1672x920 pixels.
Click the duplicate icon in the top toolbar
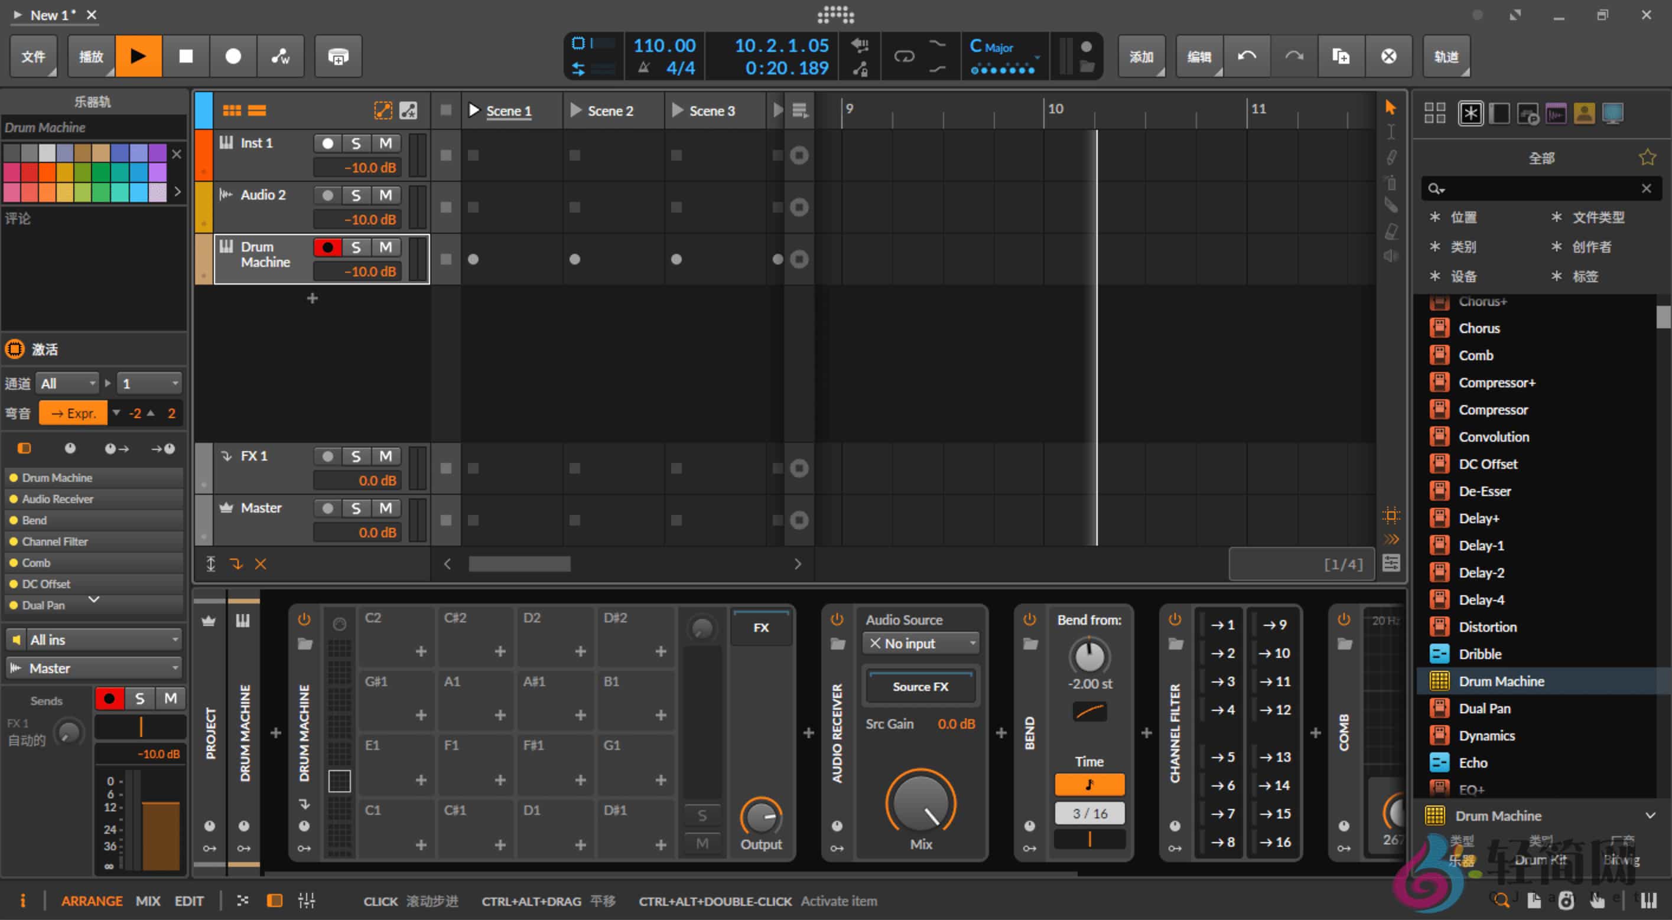pos(1341,56)
